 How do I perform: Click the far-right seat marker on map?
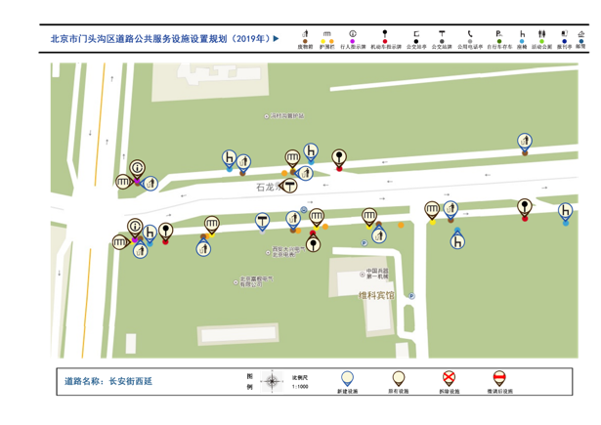[565, 211]
